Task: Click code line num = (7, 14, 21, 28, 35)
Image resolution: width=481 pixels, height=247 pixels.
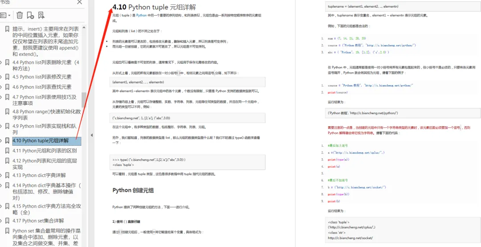Action: [x=346, y=38]
